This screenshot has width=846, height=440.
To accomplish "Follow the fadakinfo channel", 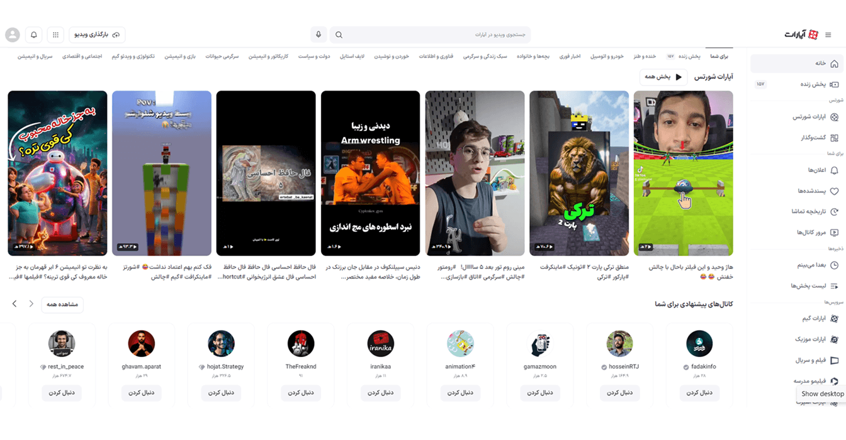I will [x=699, y=393].
